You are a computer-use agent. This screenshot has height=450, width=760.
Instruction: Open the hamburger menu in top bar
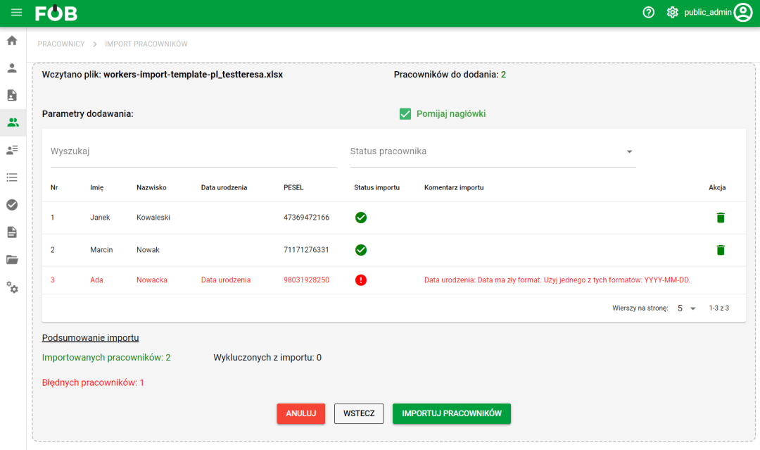(17, 13)
